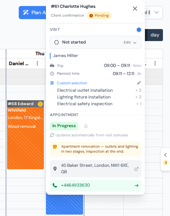
Task: Expand the side panel with left chevron
Action: [165, 155]
